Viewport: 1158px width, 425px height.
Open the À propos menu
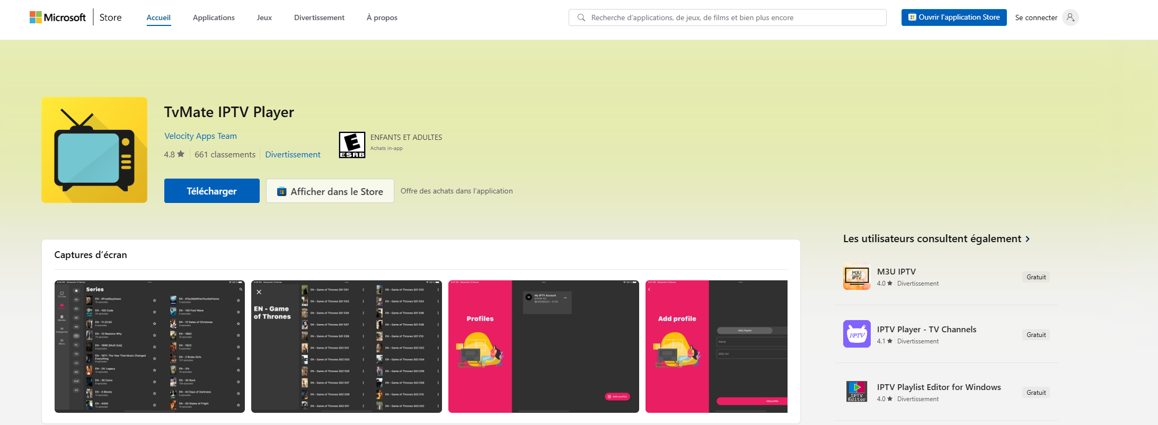pyautogui.click(x=382, y=17)
